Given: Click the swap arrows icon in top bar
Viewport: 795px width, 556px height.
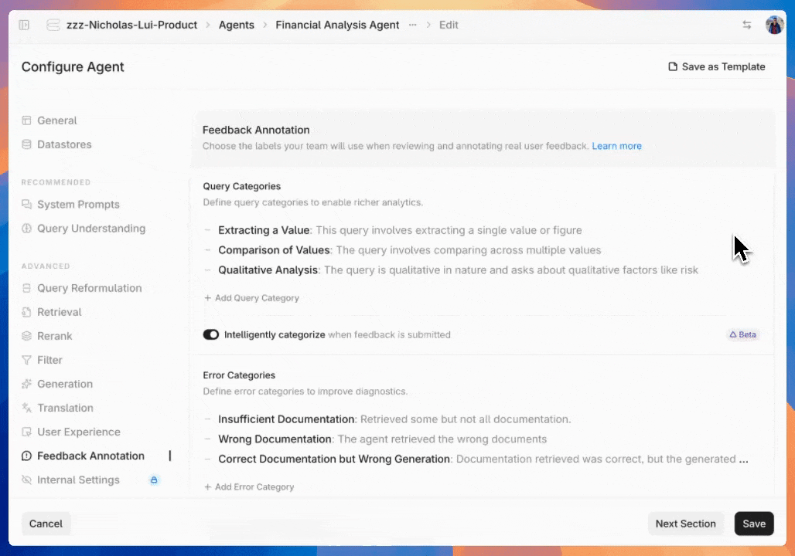Looking at the screenshot, I should coord(746,25).
